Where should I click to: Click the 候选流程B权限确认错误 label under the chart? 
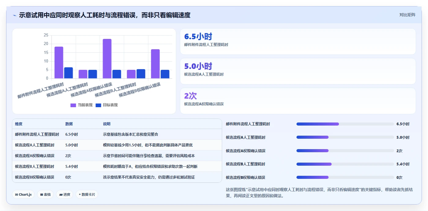tap(140, 90)
